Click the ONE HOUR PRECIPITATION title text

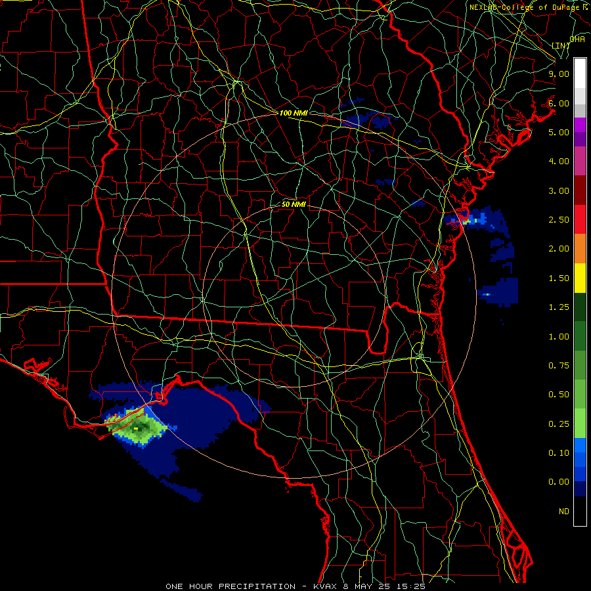(x=230, y=586)
